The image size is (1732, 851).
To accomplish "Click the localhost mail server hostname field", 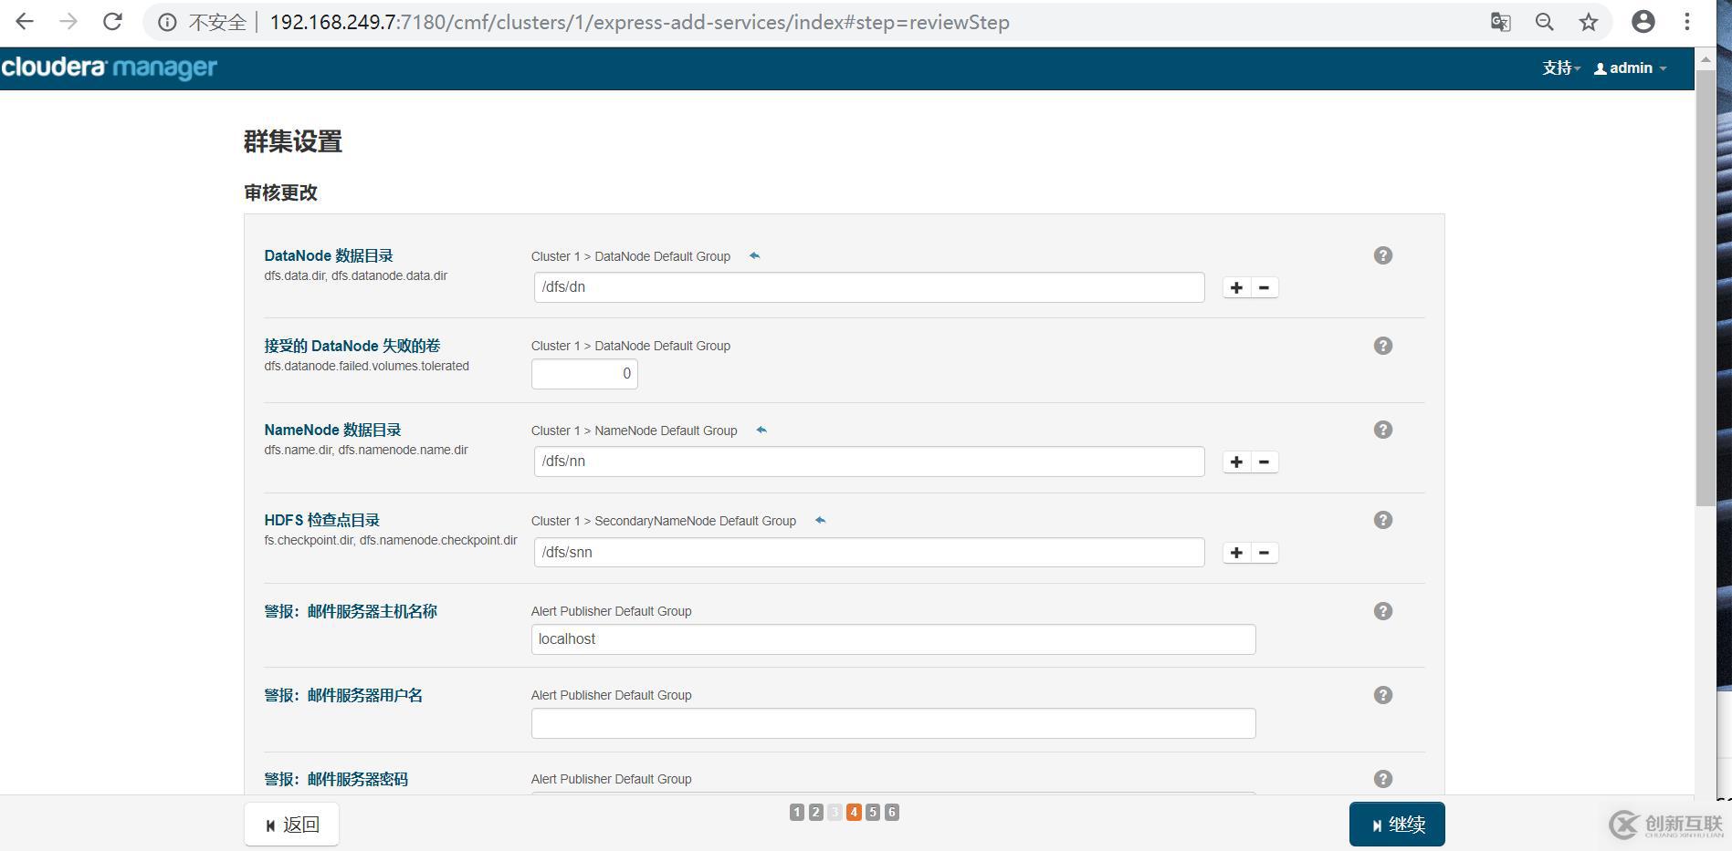I will (894, 638).
